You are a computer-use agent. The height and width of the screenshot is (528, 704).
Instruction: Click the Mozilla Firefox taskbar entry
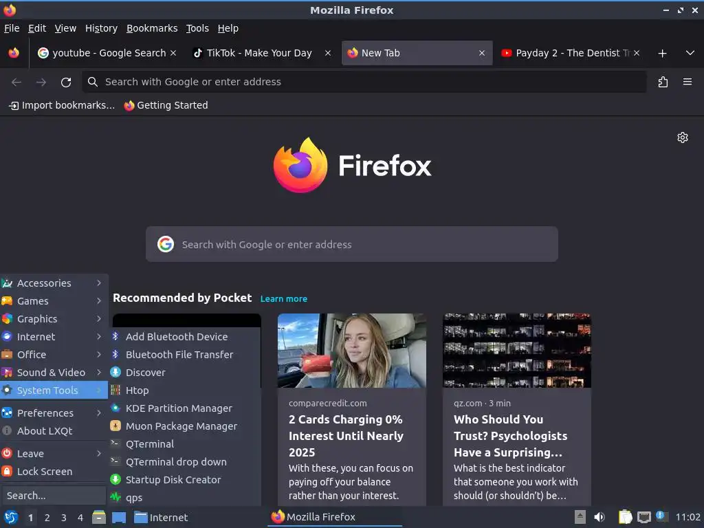tap(335, 517)
